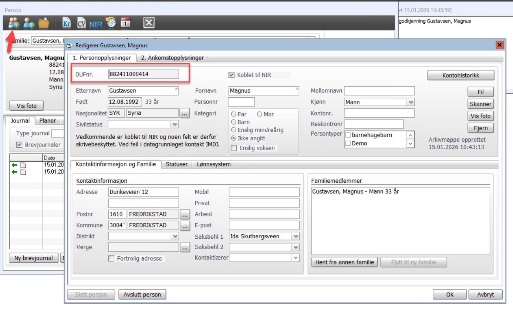Enable the Fortrolig adresse checkbox

[x=111, y=259]
